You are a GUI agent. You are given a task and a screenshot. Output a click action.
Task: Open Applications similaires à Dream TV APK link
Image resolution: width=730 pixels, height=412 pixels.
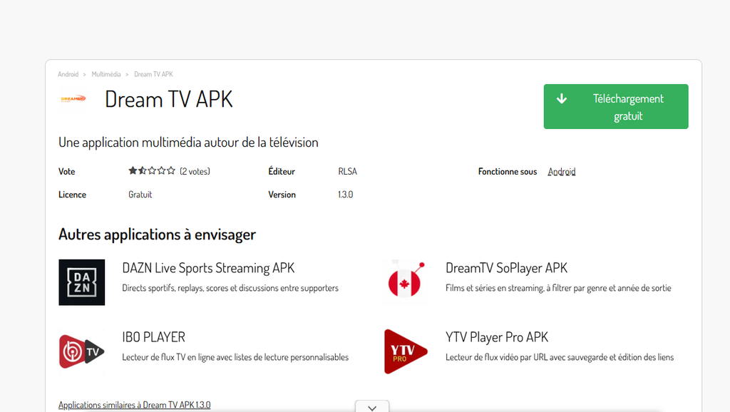[135, 405]
